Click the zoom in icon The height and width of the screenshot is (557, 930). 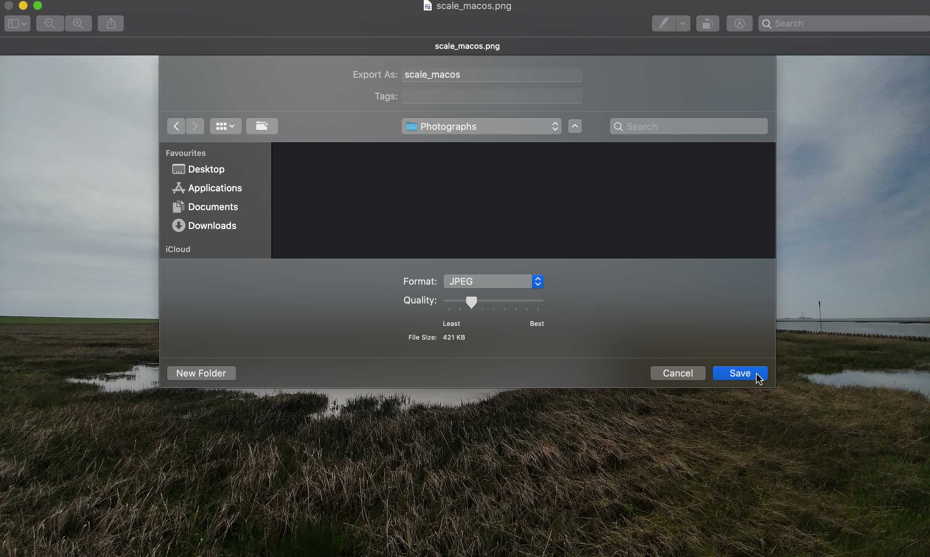78,23
